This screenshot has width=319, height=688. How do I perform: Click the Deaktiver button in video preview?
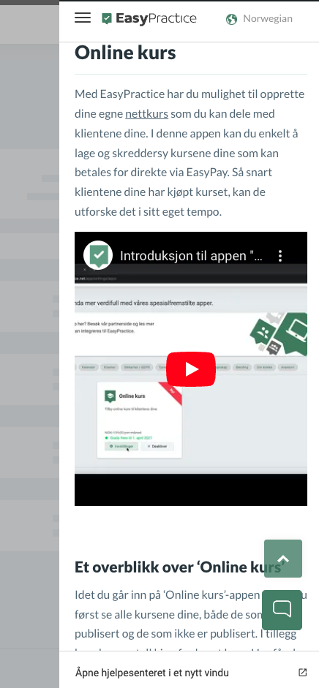157,446
